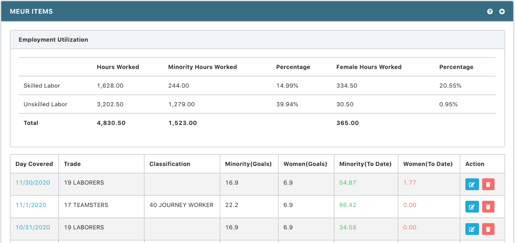Click the Female Hours Worked column heading
The width and height of the screenshot is (515, 243).
[369, 67]
